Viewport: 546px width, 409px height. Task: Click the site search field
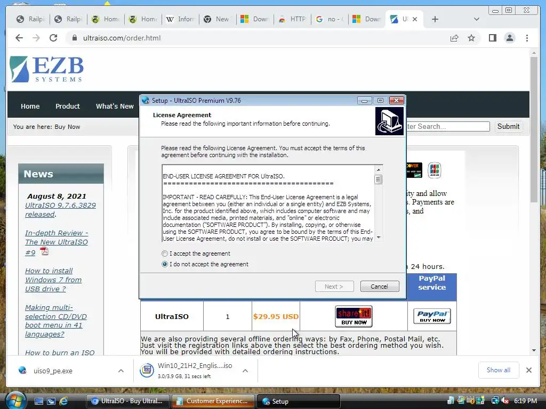click(x=447, y=126)
